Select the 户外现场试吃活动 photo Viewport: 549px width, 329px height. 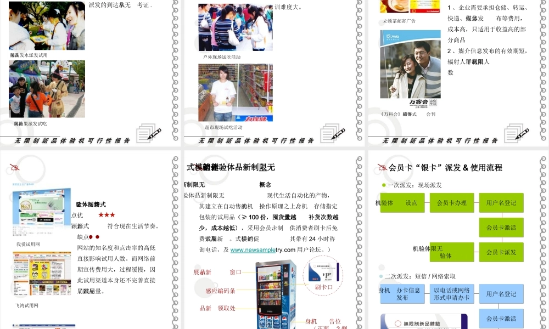(236, 27)
